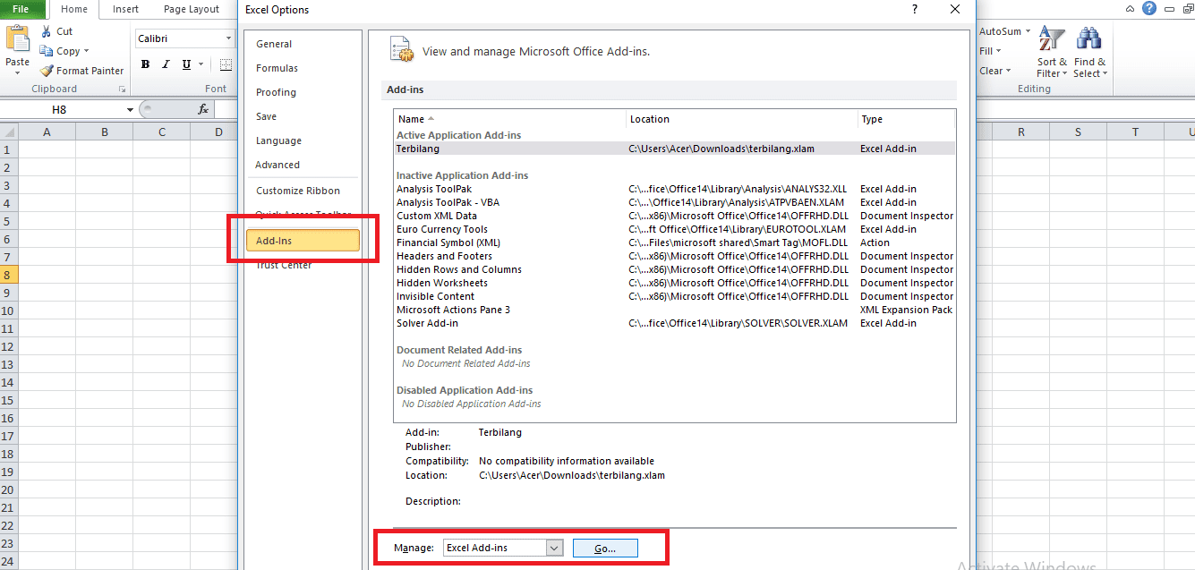Open the Calibri font name dropdown
Viewport: 1195px width, 570px height.
(x=228, y=38)
